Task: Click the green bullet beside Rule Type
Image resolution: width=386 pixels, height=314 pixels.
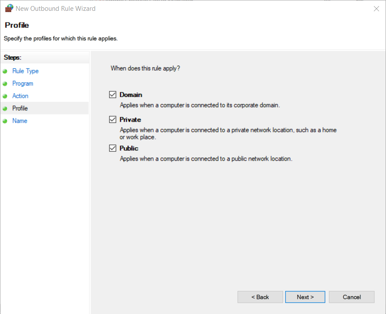Action: (5, 71)
